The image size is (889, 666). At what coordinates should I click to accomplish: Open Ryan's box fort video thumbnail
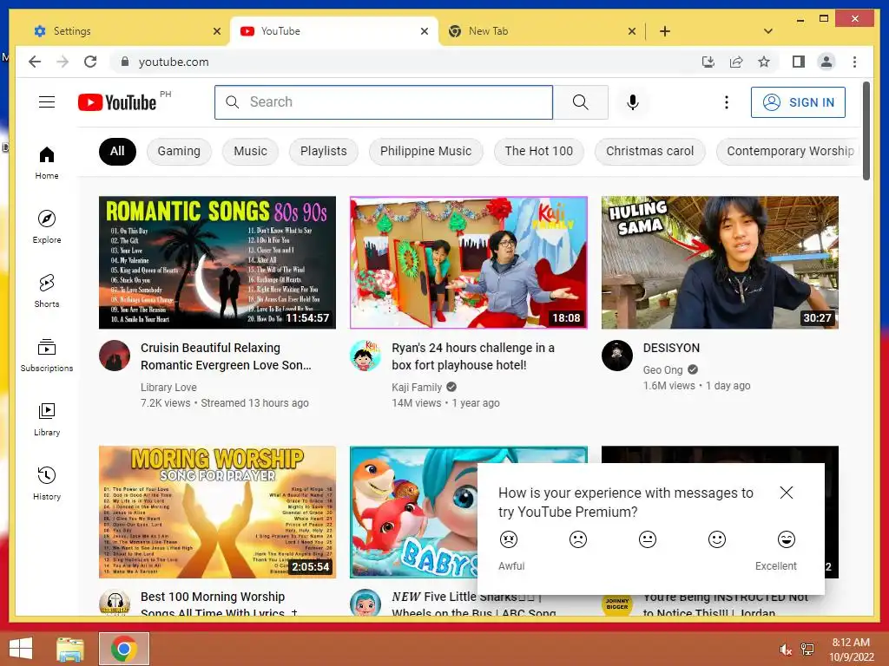point(468,262)
